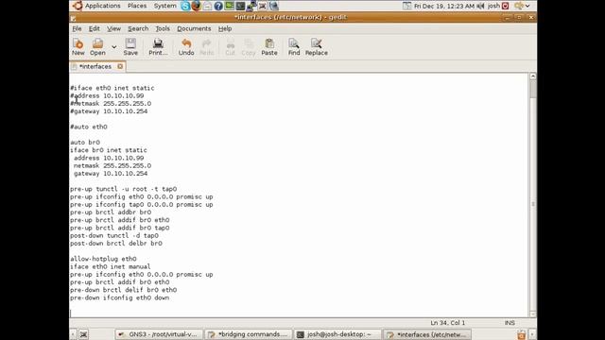Open the mail launcher in the panel
The image size is (605, 340).
(207, 6)
